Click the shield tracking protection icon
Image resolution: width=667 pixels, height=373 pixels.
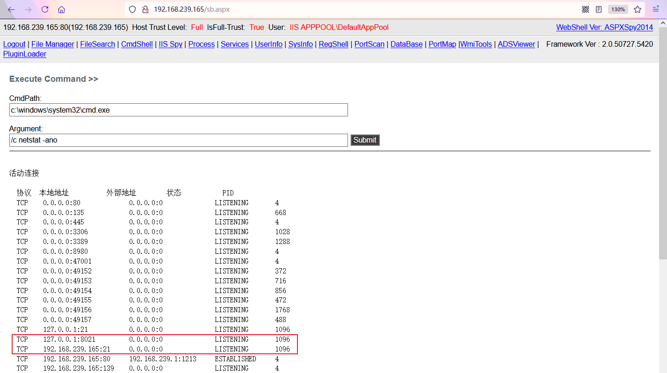point(132,9)
